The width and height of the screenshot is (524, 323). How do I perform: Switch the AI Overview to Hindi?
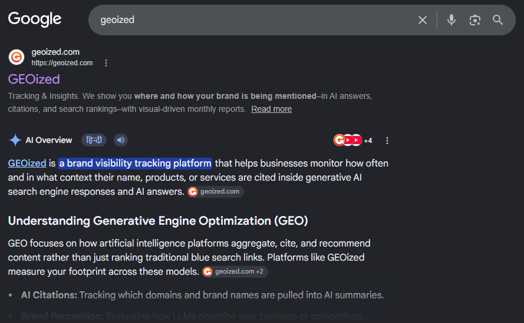[94, 140]
